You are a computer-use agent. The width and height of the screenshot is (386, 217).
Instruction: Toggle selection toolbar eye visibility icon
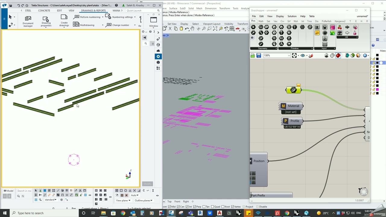click(x=90, y=195)
